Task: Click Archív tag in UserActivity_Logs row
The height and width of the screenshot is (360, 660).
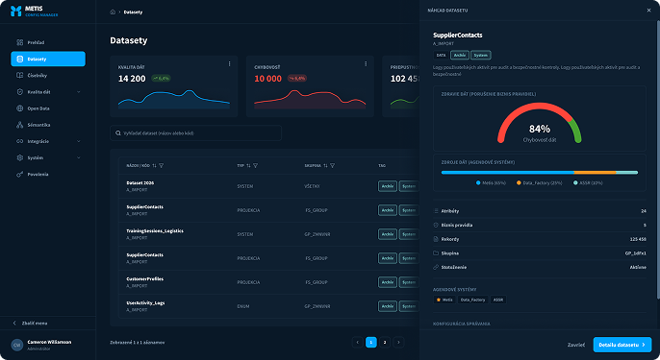Action: pos(387,306)
